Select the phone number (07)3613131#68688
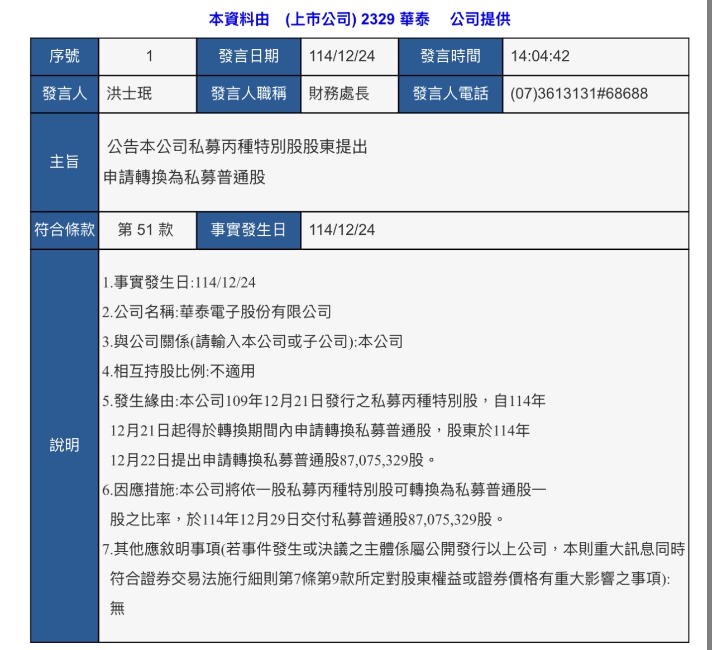 click(x=575, y=94)
